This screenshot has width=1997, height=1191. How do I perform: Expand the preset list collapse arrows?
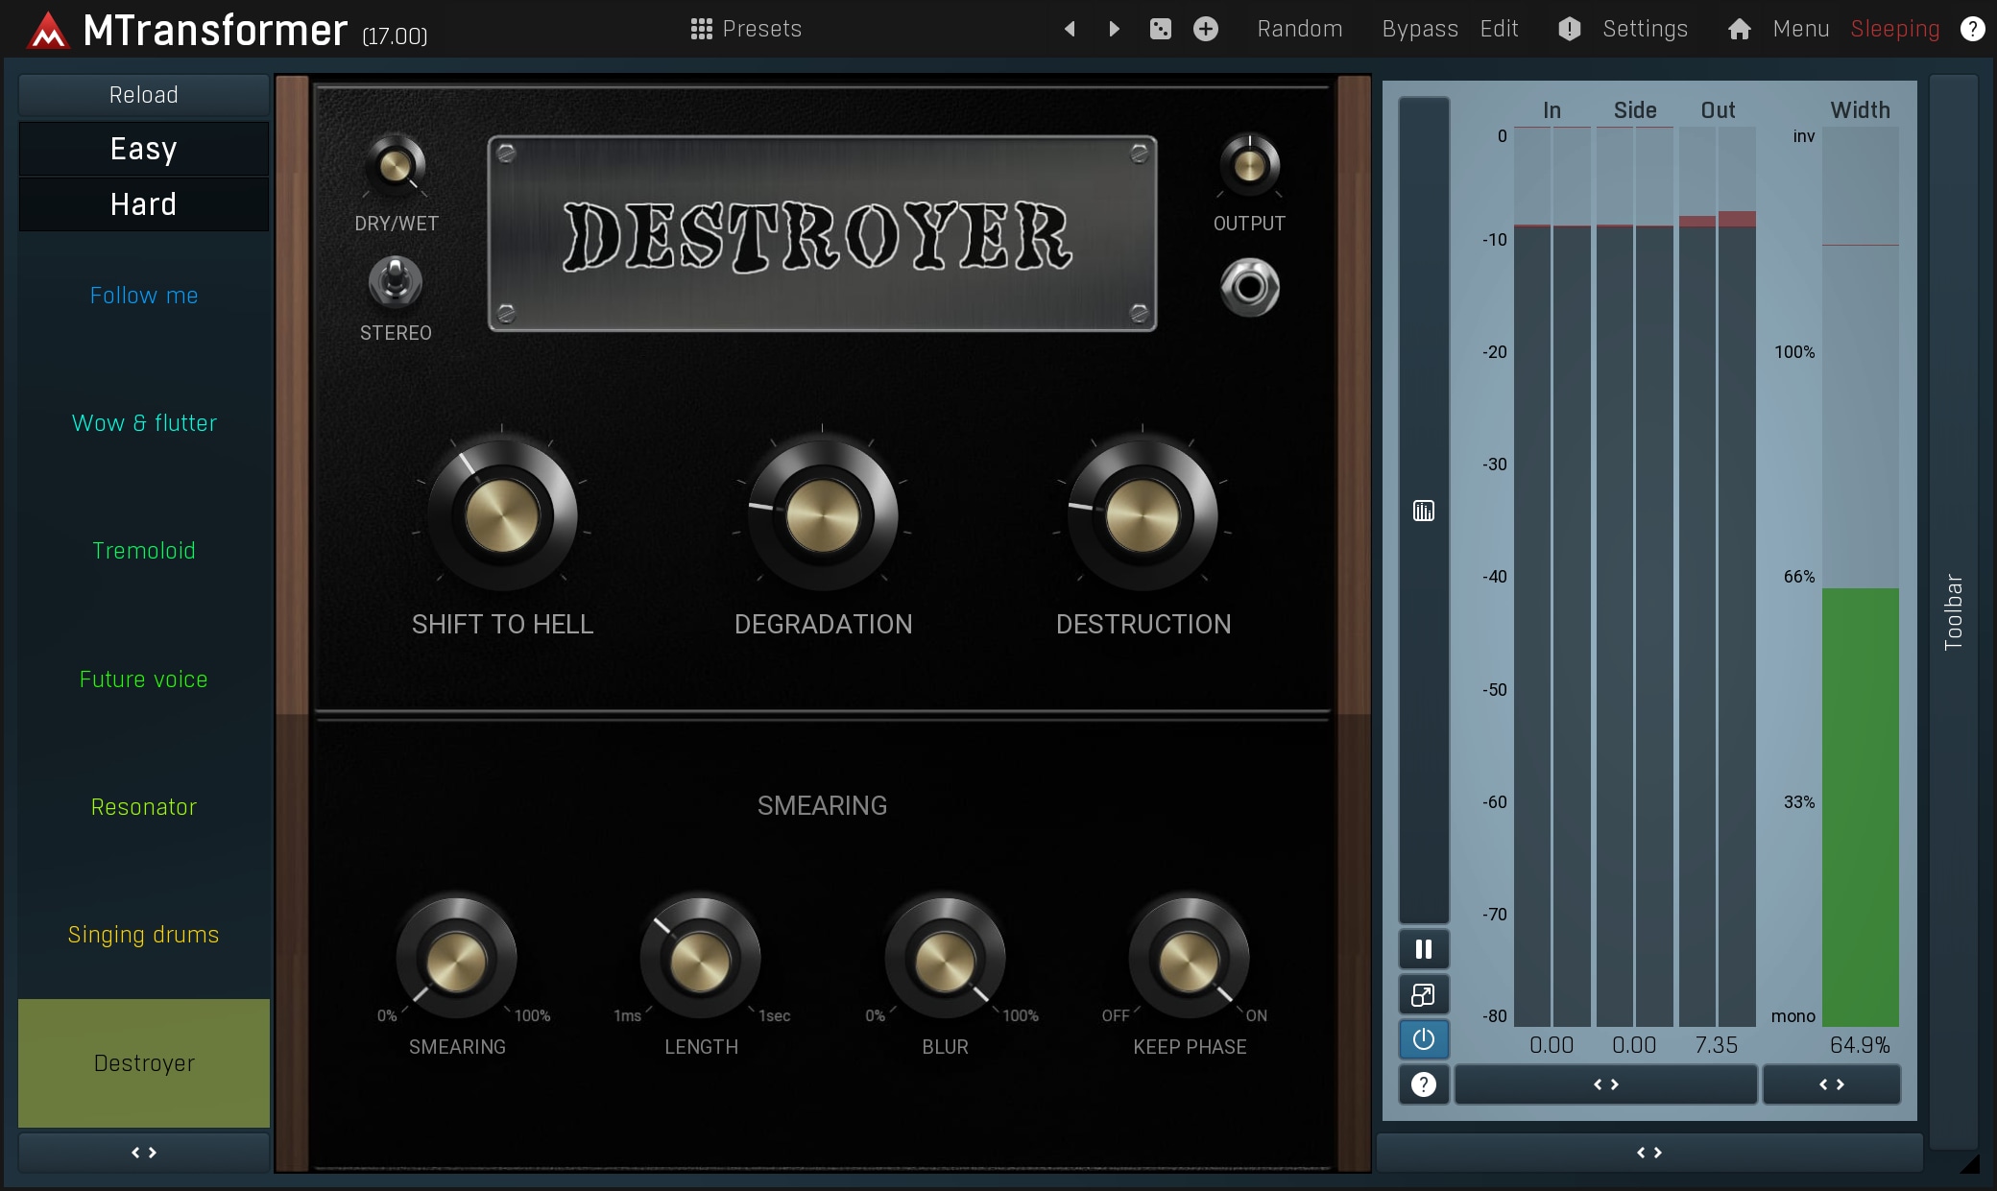click(x=144, y=1153)
